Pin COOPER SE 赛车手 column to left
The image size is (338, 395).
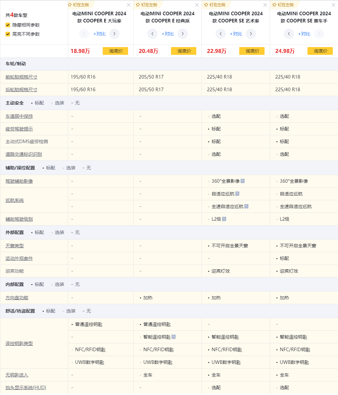(x=283, y=5)
